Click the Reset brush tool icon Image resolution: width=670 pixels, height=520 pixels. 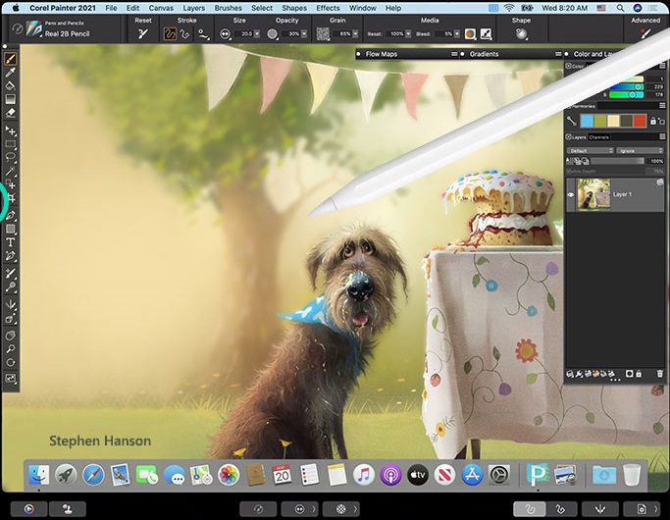(142, 33)
